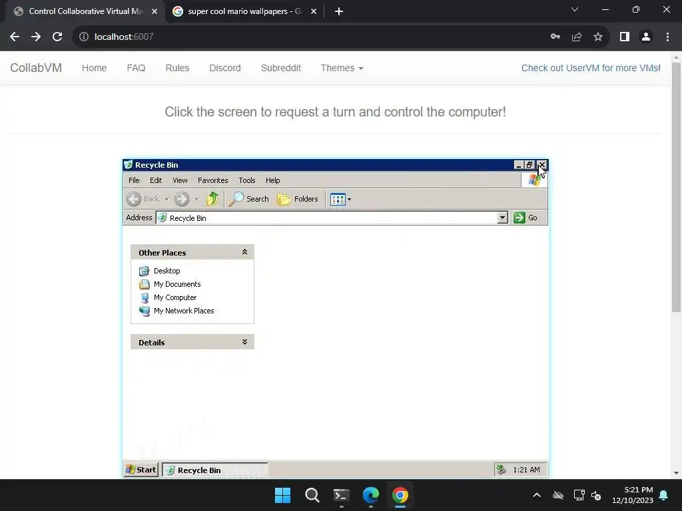Open My Documents in Other Places
682x511 pixels.
[x=177, y=284]
